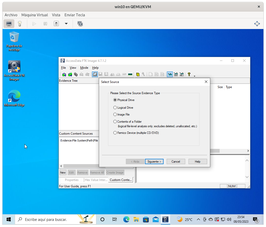Select the Logical Drive radio option

[x=115, y=108]
